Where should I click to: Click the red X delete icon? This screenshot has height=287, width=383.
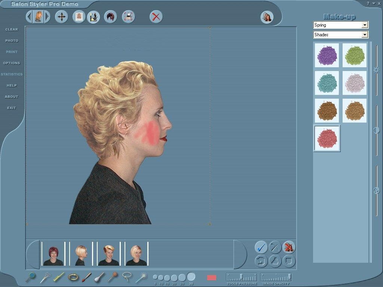[x=156, y=17]
